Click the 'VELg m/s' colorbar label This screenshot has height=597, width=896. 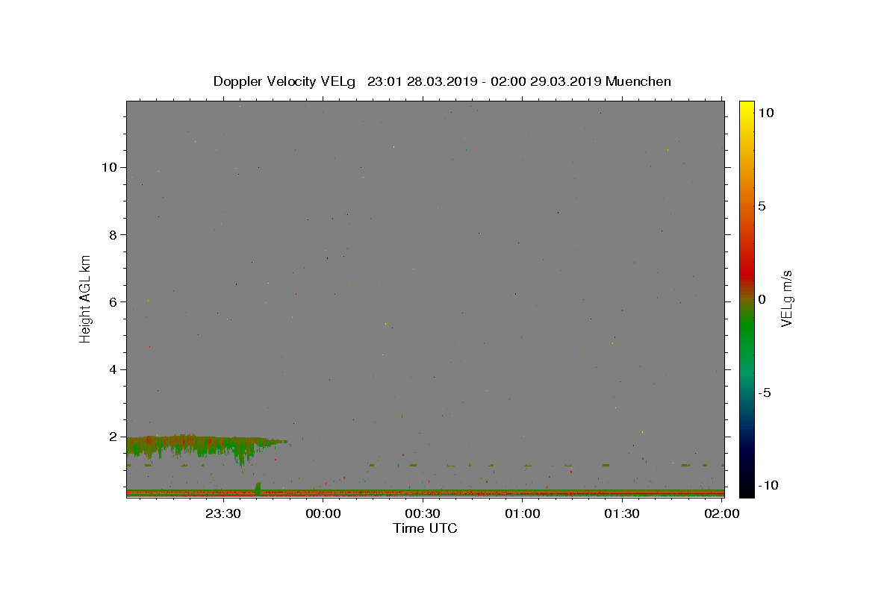786,298
